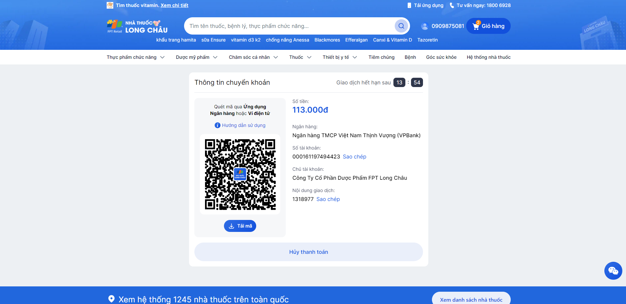The width and height of the screenshot is (626, 304).
Task: Expand Thiết bị y tế dropdown chevron
Action: click(355, 57)
